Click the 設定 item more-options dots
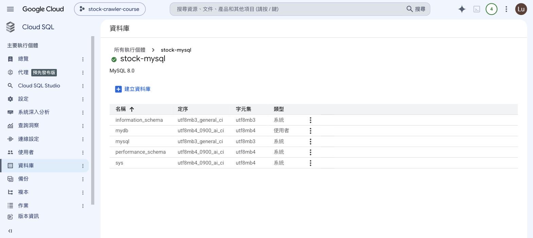 pyautogui.click(x=83, y=99)
